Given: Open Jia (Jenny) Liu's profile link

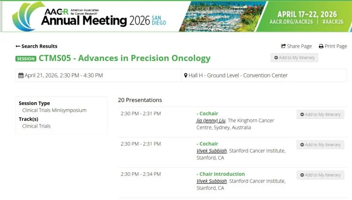Looking at the screenshot, I should pyautogui.click(x=211, y=121).
